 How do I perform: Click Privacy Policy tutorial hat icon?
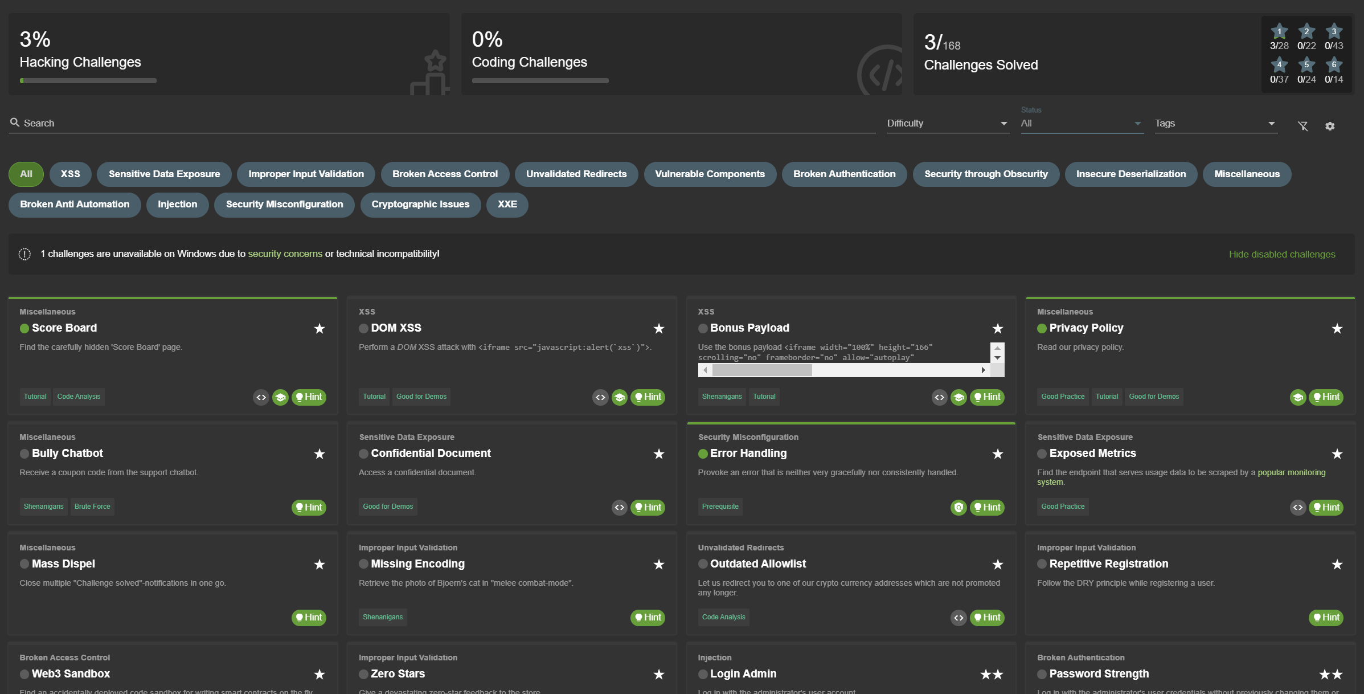[x=1297, y=397]
